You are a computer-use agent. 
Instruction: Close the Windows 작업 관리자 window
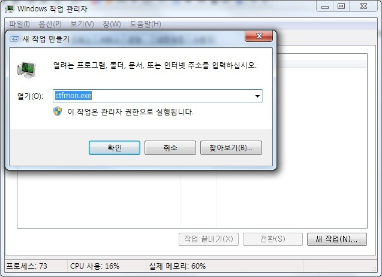coord(363,7)
